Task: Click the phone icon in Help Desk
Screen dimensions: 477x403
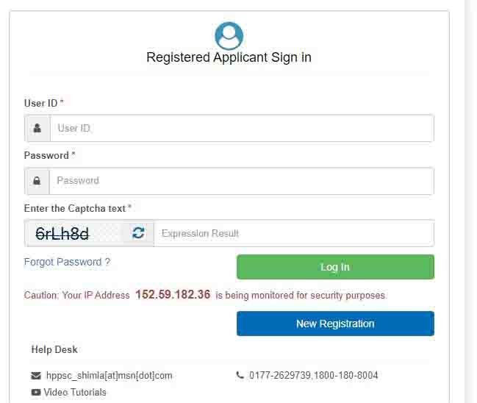Action: coord(240,375)
